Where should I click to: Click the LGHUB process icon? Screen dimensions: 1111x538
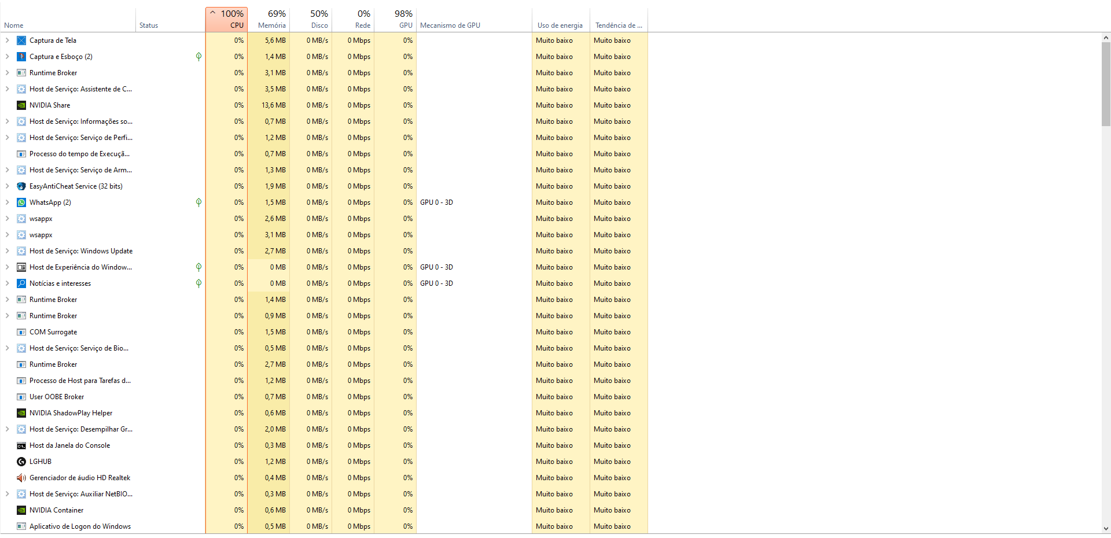(x=21, y=462)
